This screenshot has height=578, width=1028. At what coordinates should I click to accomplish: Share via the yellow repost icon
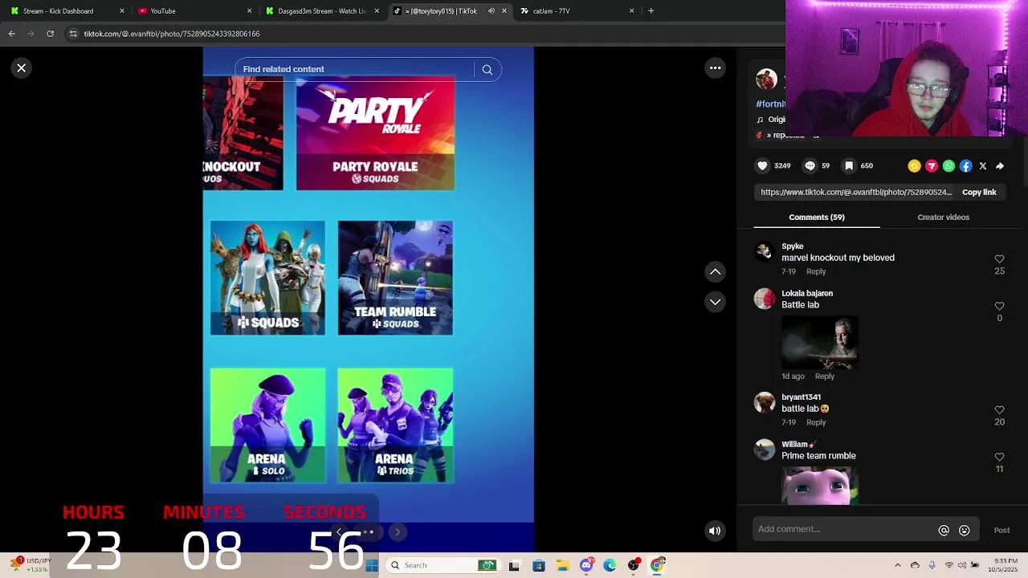point(914,166)
